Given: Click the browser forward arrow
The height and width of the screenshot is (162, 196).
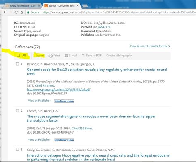Looking at the screenshot, I should click(11, 12).
